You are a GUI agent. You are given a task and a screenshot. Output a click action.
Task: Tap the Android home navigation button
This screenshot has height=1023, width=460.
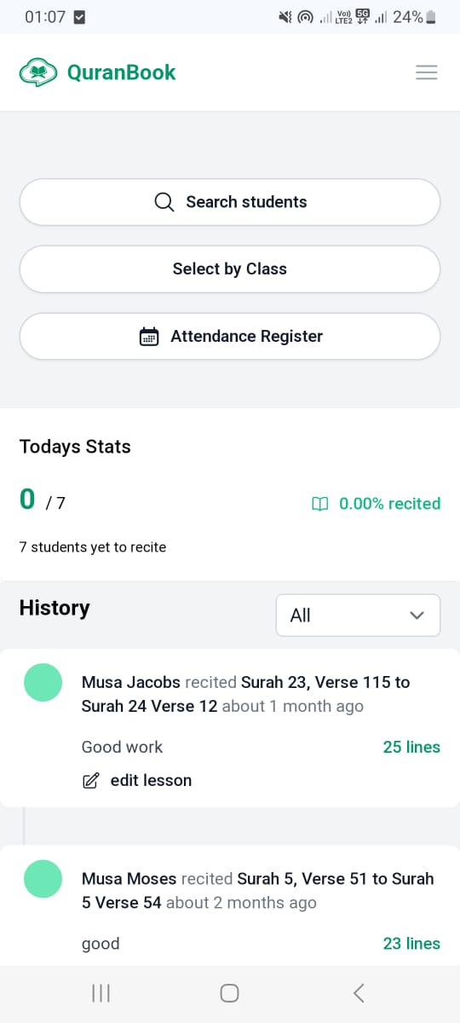[x=229, y=992]
